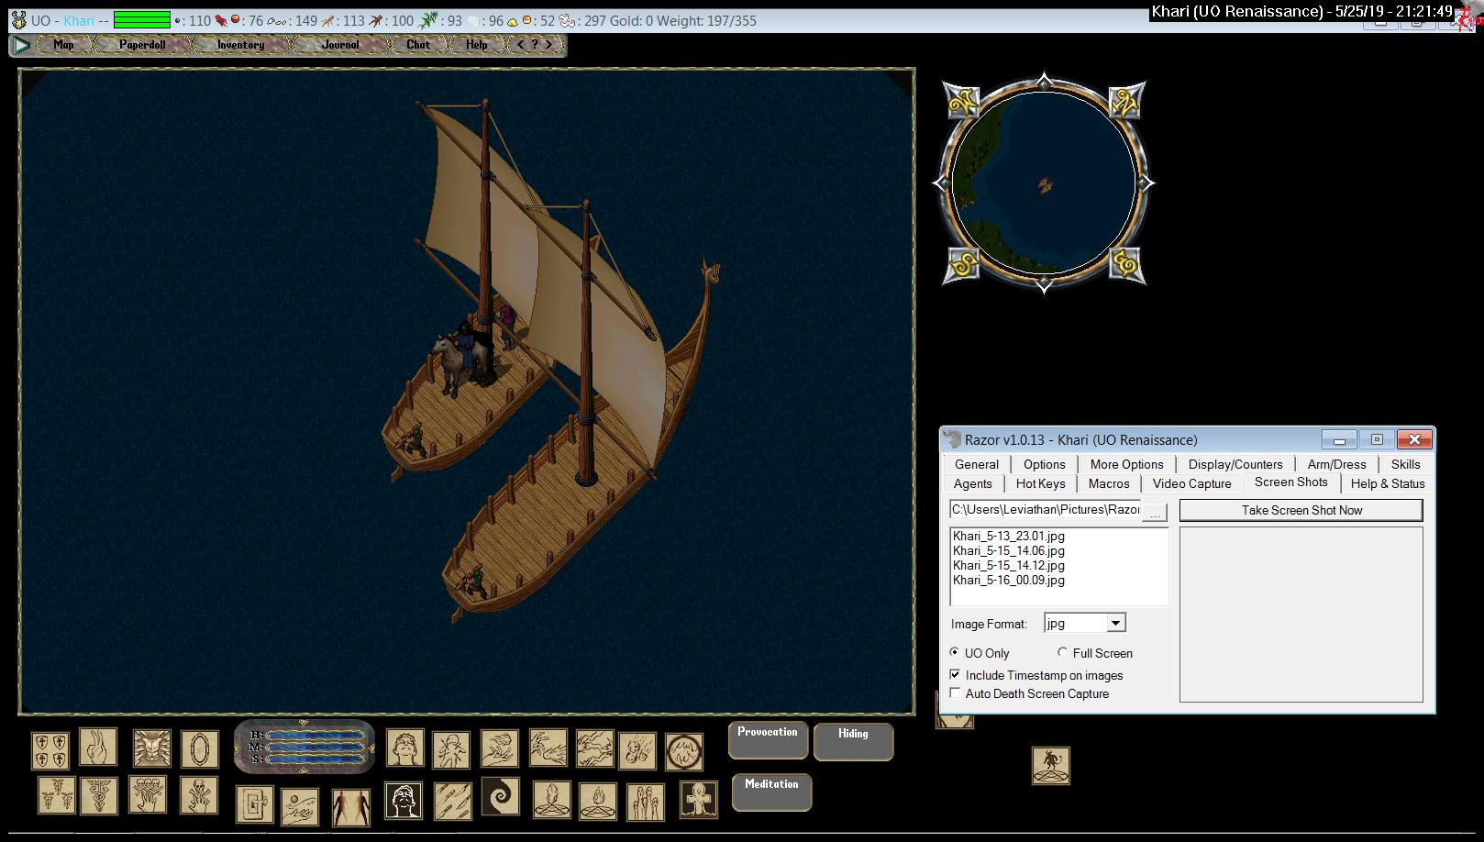
Task: Click the hand holding fireball spell icon
Action: pyautogui.click(x=500, y=748)
